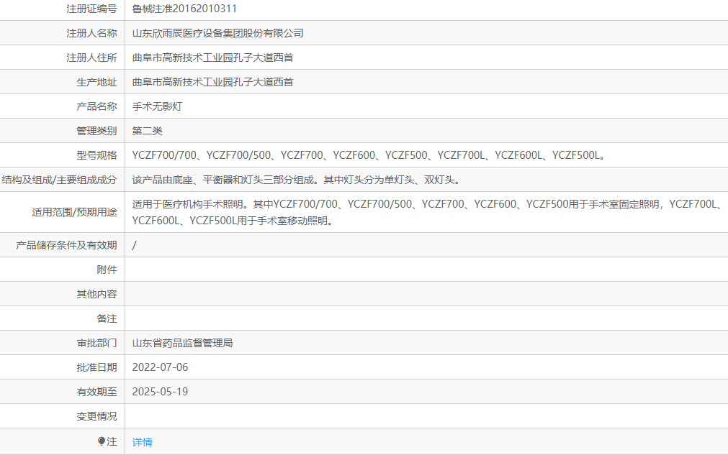The width and height of the screenshot is (728, 455).
Task: Click the 管理类别 label
Action: [x=96, y=131]
